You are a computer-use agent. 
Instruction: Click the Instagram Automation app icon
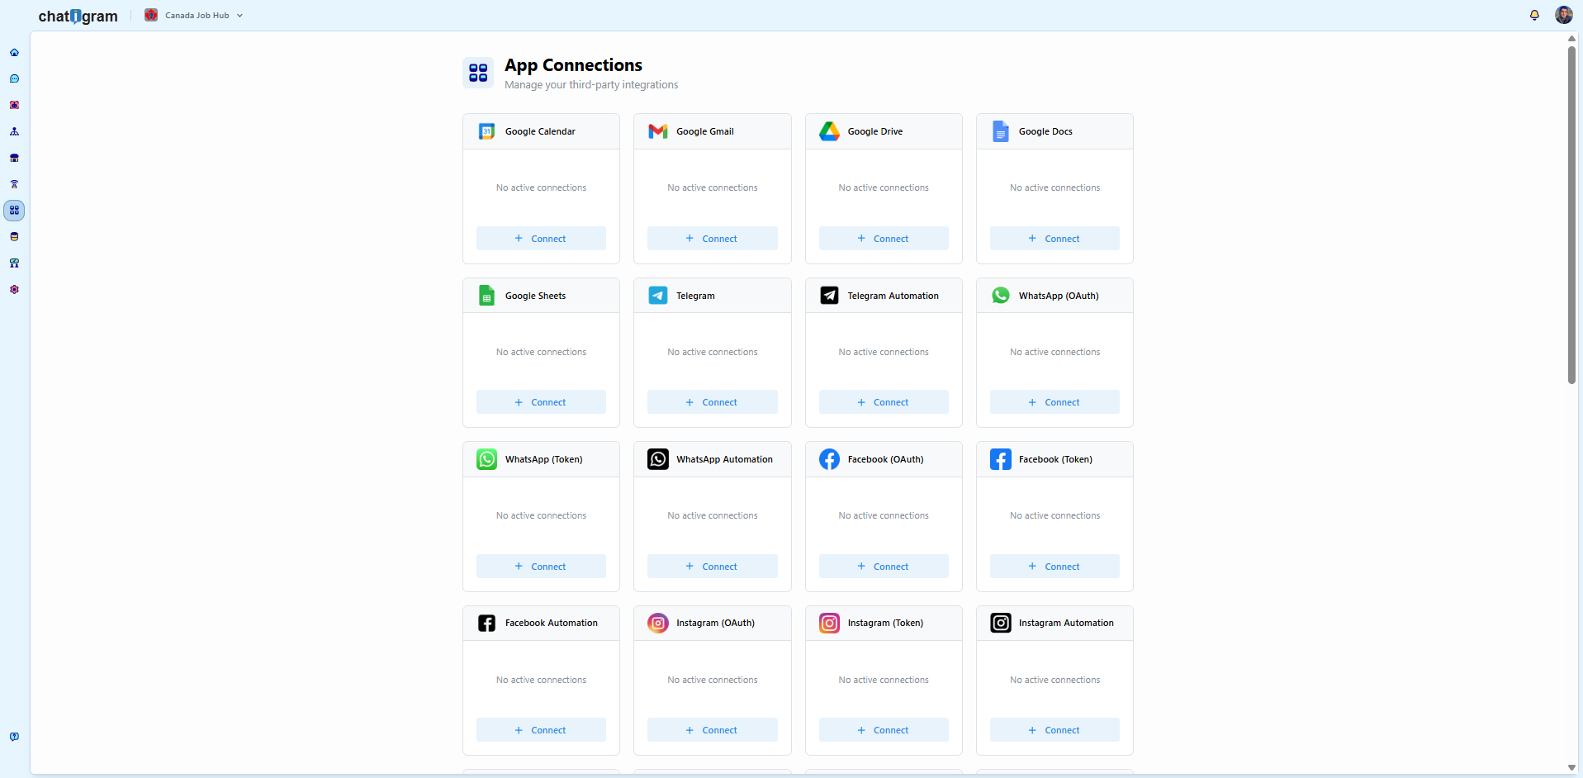[x=1001, y=623]
